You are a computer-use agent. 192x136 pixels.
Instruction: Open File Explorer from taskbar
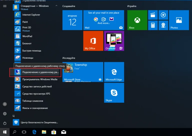[44, 132]
